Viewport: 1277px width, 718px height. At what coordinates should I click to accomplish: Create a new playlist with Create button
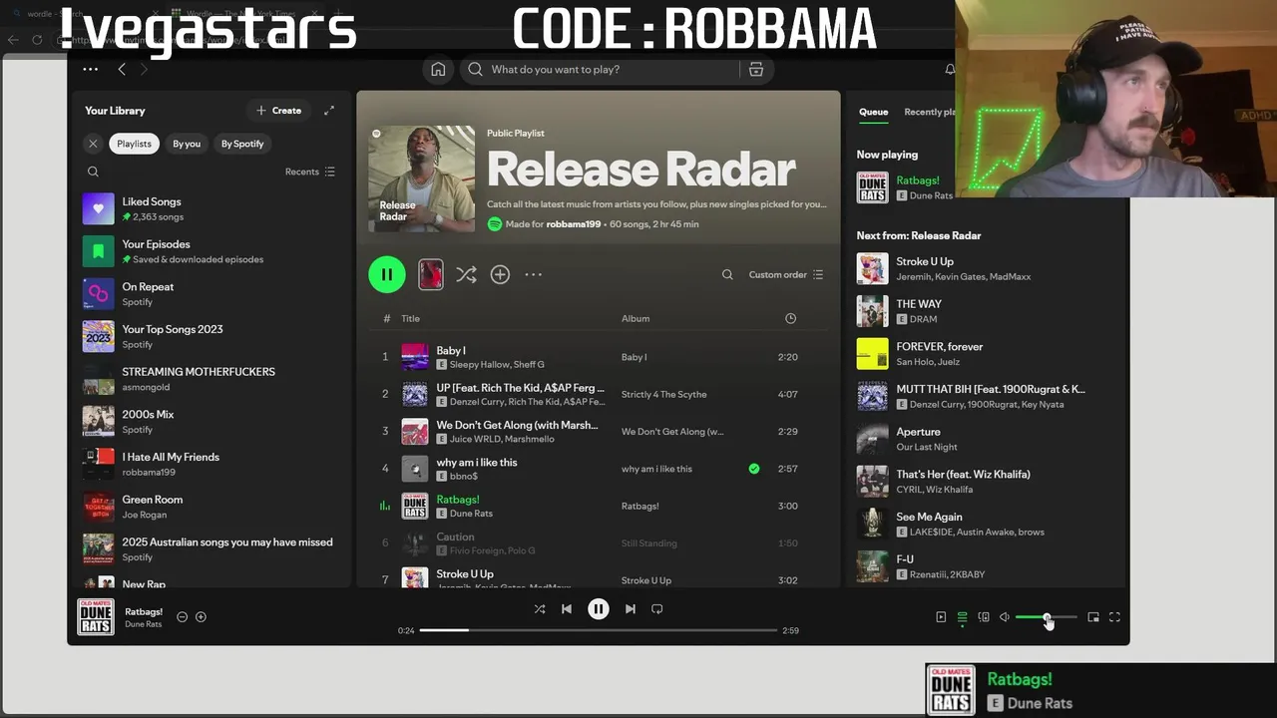click(279, 111)
